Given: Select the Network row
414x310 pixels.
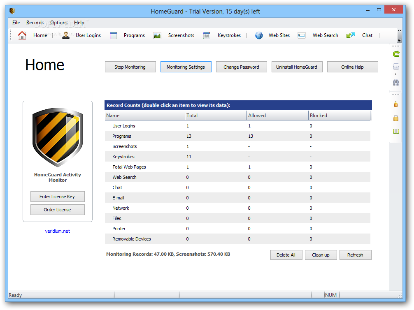Looking at the screenshot, I should [237, 208].
